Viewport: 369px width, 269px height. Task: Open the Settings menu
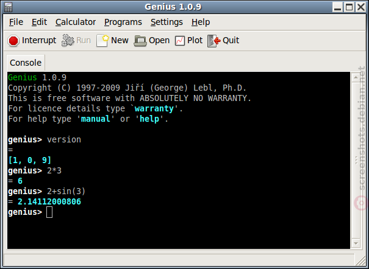[167, 22]
